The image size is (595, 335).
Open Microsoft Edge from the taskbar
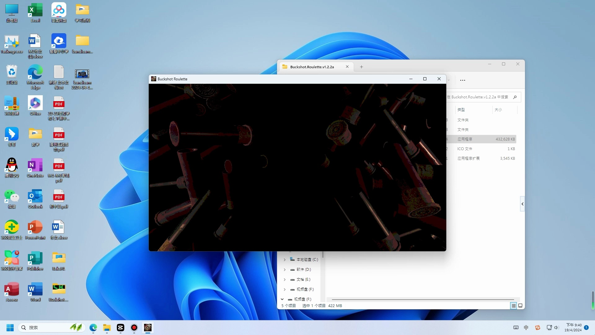[x=93, y=328]
